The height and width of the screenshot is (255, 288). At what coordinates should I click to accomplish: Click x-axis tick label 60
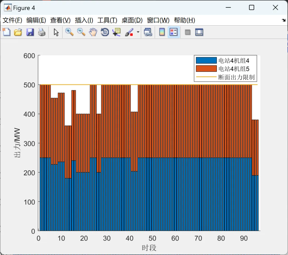(x=175, y=238)
